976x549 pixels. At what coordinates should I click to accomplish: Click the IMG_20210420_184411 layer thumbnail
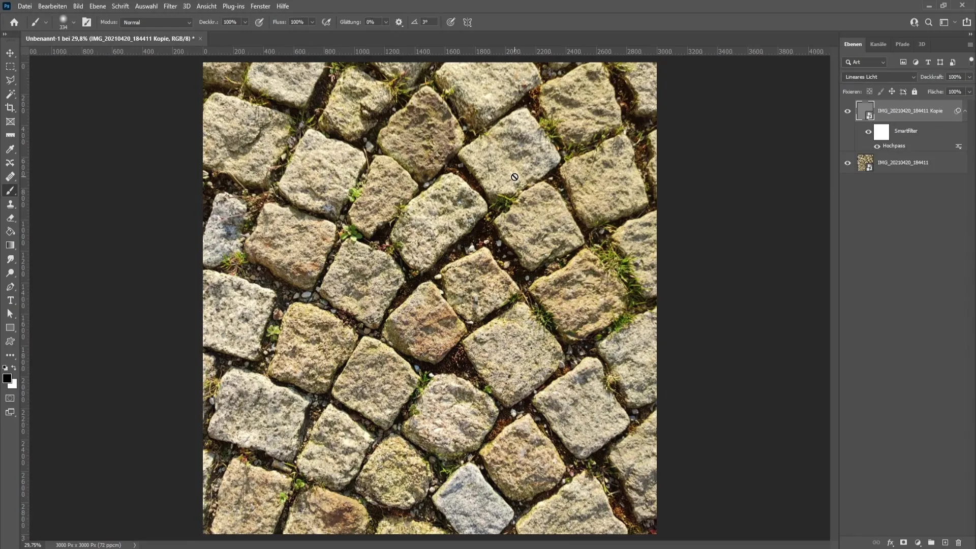coord(865,163)
